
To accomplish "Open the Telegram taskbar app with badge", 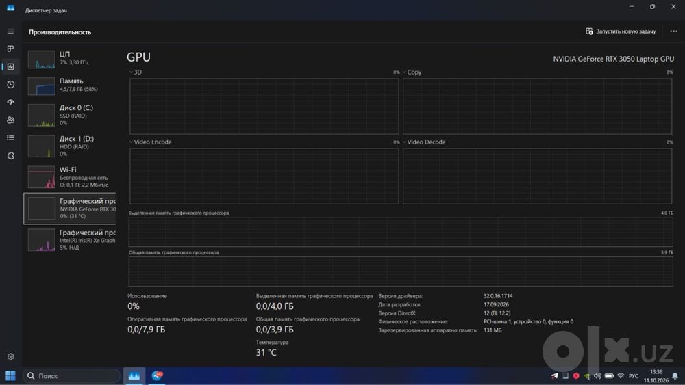I will coord(157,375).
